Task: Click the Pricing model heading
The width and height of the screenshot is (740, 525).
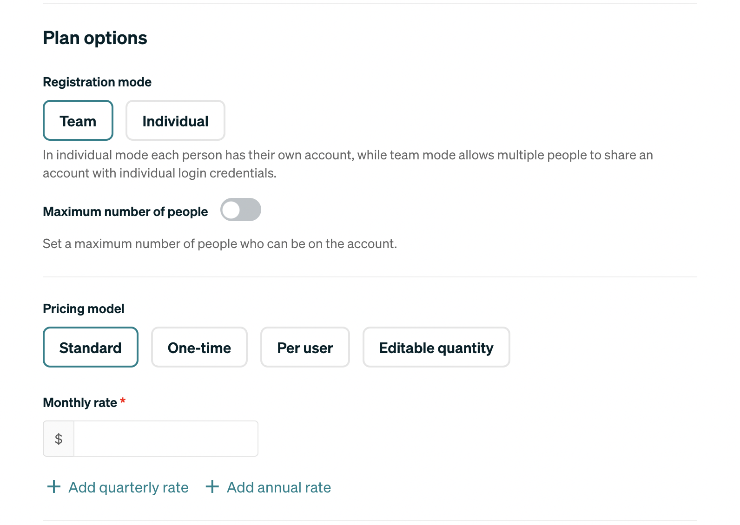Action: (84, 309)
